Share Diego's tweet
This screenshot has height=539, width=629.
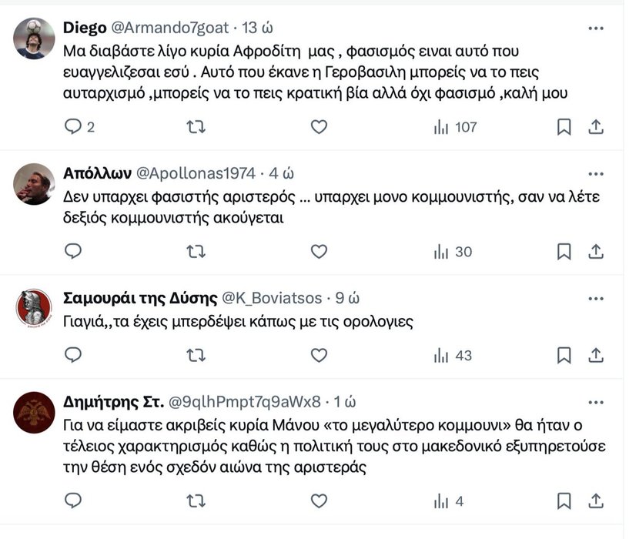pos(596,127)
